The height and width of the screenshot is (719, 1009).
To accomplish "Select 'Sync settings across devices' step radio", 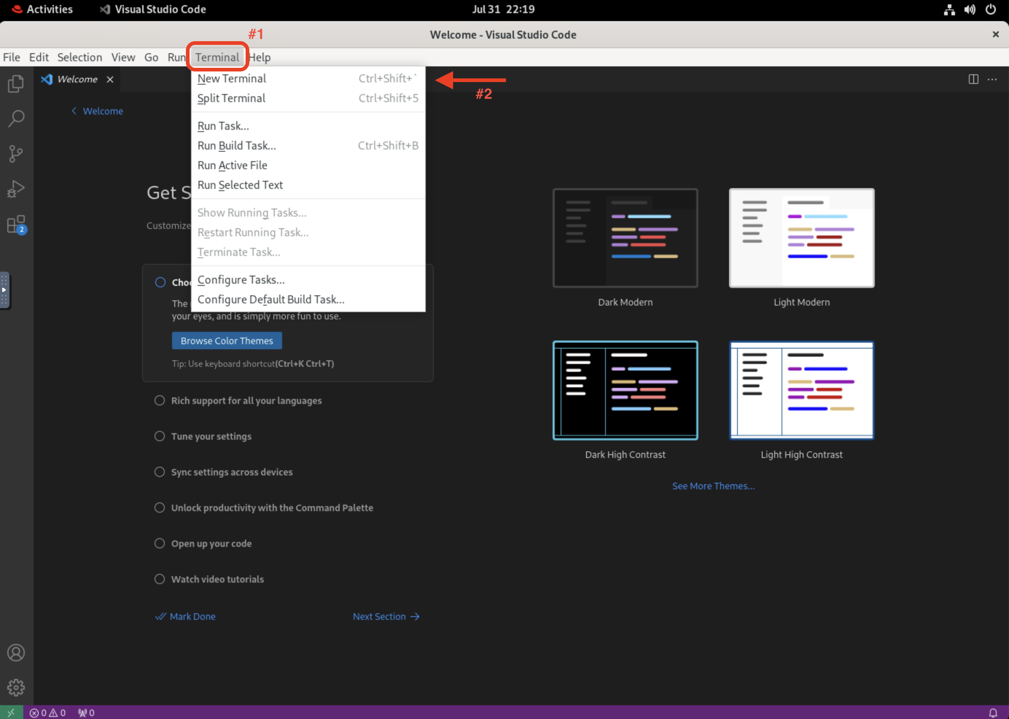I will point(159,472).
